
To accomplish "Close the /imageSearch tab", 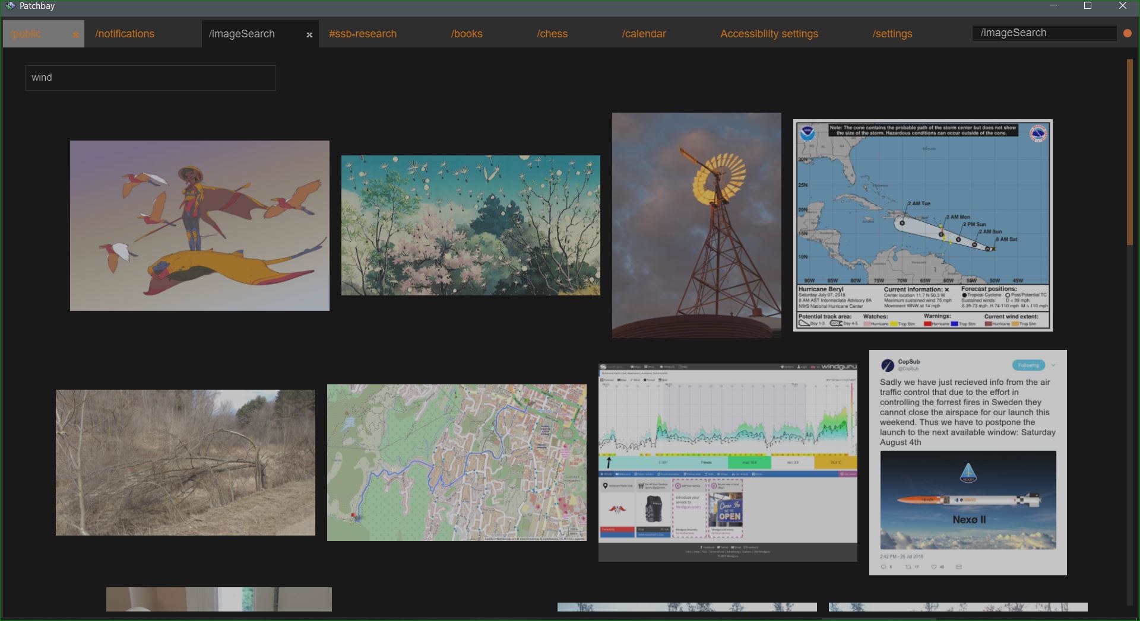I will pos(309,35).
